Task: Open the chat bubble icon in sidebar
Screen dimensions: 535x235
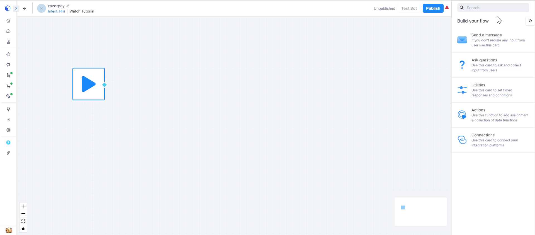Action: [x=8, y=31]
